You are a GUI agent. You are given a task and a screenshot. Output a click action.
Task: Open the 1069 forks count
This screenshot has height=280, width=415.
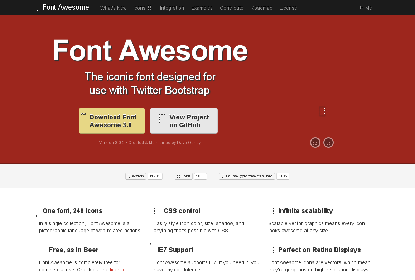pyautogui.click(x=201, y=176)
